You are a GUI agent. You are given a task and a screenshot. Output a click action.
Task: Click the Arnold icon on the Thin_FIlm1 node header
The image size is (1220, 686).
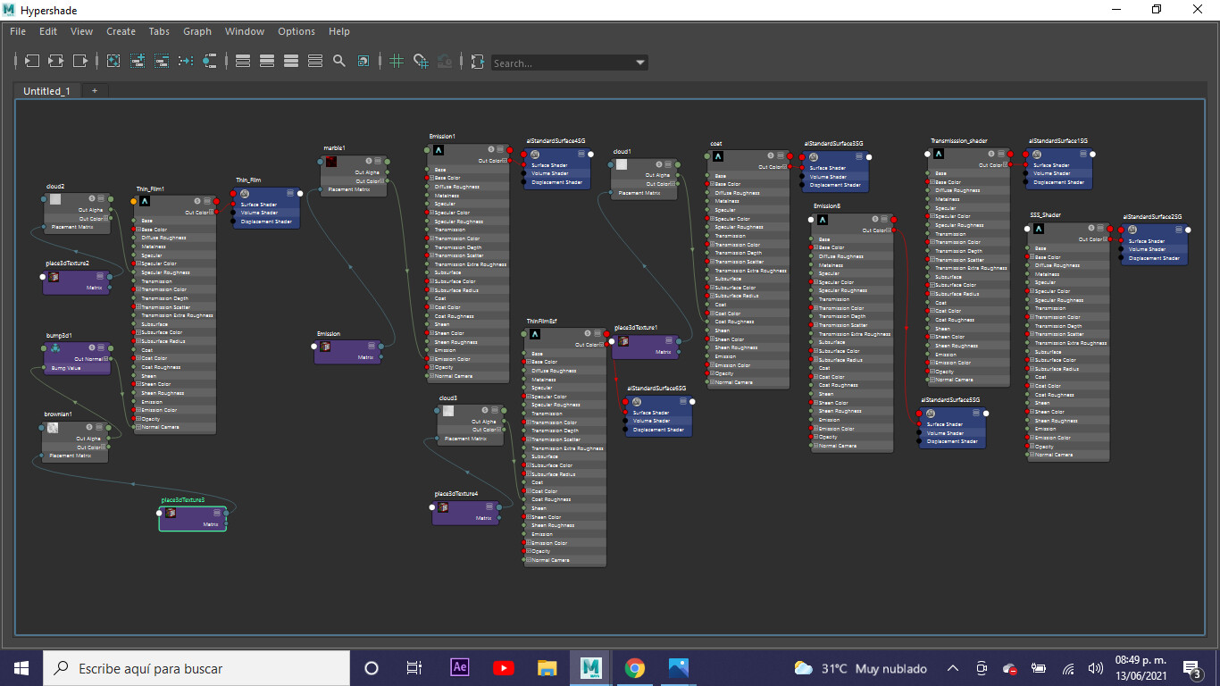click(x=145, y=202)
